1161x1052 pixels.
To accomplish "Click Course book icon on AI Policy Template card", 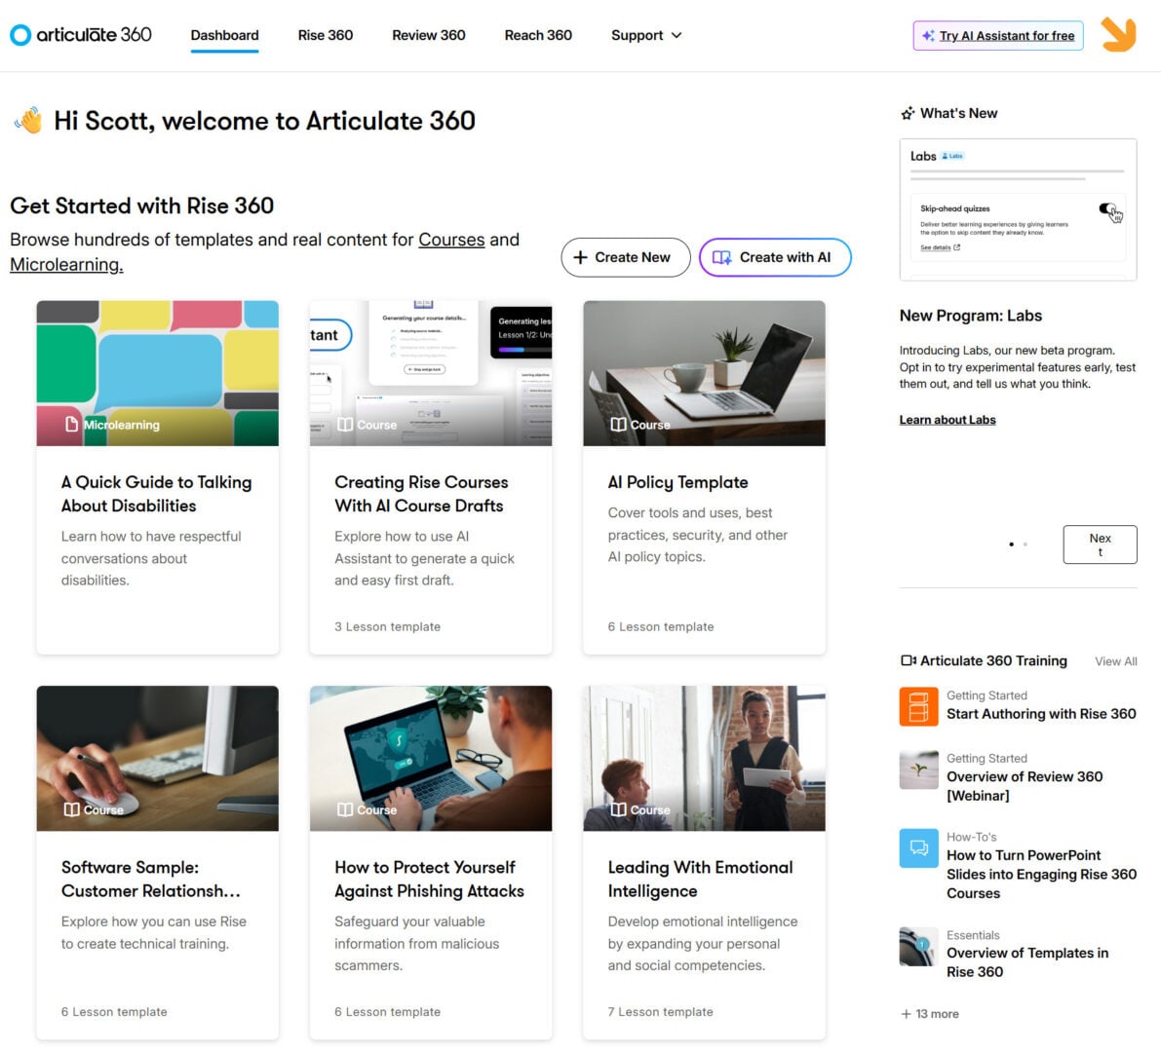I will 618,425.
